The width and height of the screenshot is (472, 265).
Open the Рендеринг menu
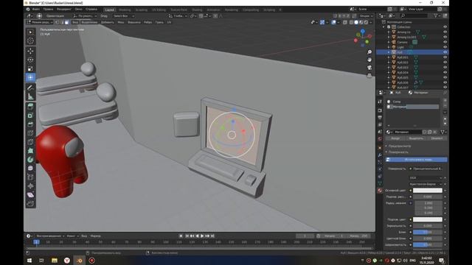click(64, 10)
